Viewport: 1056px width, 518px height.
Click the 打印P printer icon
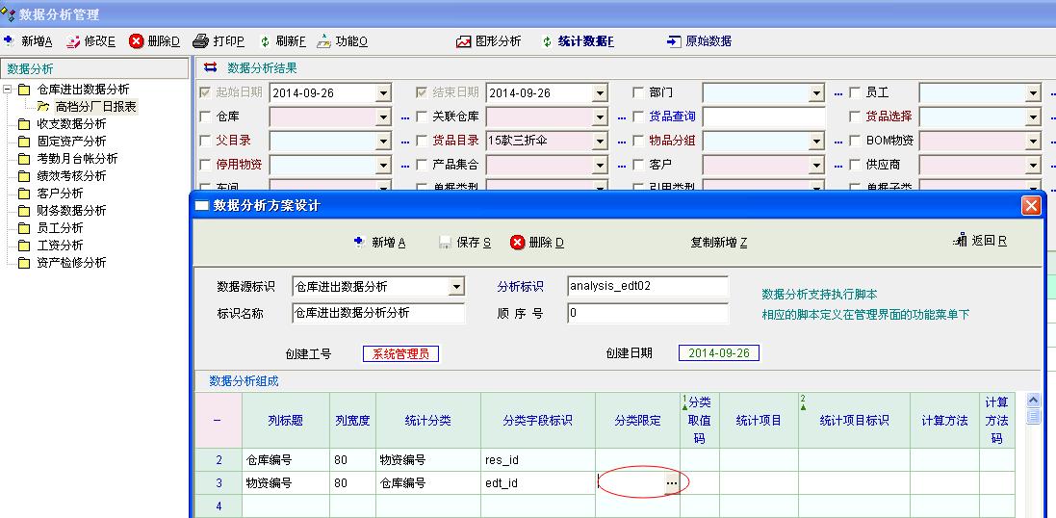(200, 41)
